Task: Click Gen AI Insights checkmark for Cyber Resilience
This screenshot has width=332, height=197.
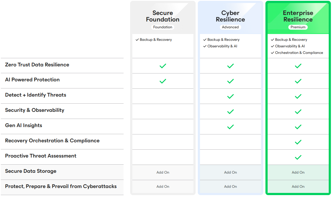Action: (231, 127)
